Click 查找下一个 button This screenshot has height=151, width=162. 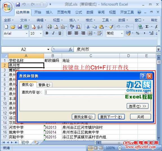click(111, 117)
